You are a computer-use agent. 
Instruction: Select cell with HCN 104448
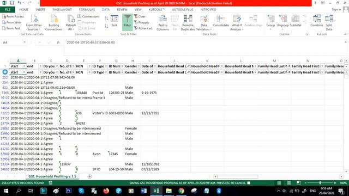tap(83, 93)
